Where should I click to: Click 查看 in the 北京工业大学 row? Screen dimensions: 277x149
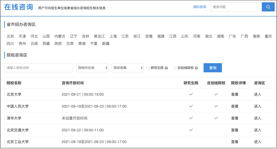[x=235, y=142]
